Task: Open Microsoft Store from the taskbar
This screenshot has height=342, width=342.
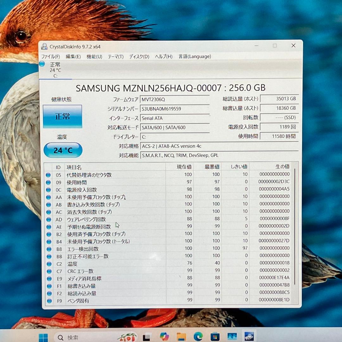Action: point(215,337)
